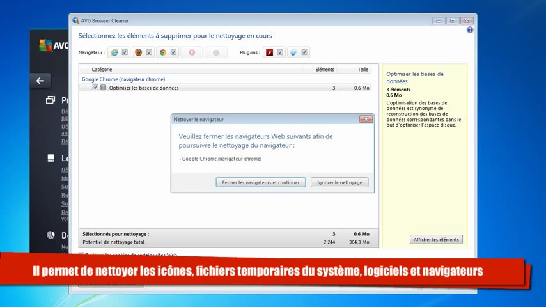Click the Flash plug-in icon
The image size is (546, 307).
pos(270,52)
